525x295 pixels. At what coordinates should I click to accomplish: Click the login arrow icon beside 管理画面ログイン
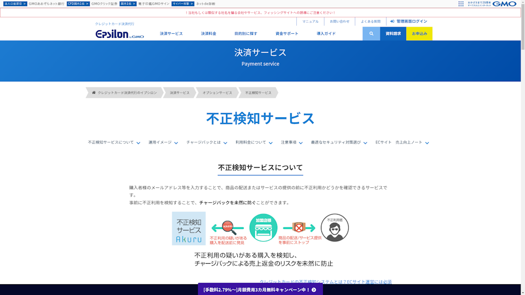(x=392, y=22)
